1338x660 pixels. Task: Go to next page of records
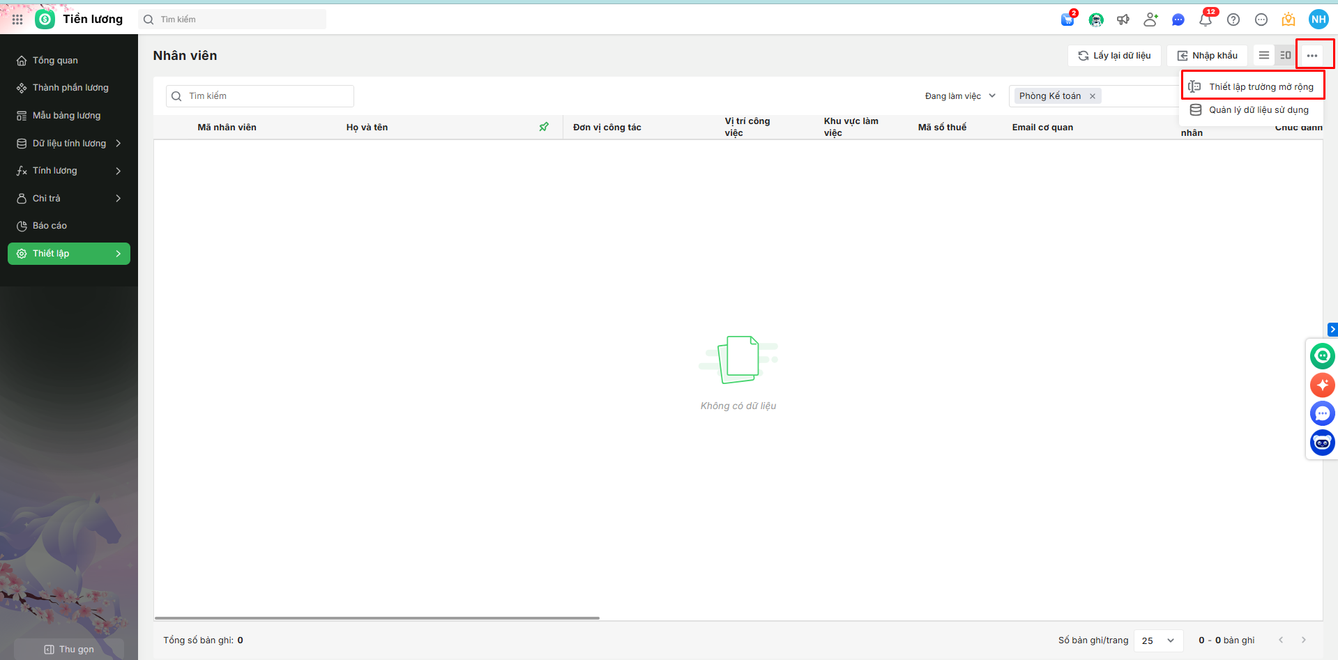pos(1304,640)
